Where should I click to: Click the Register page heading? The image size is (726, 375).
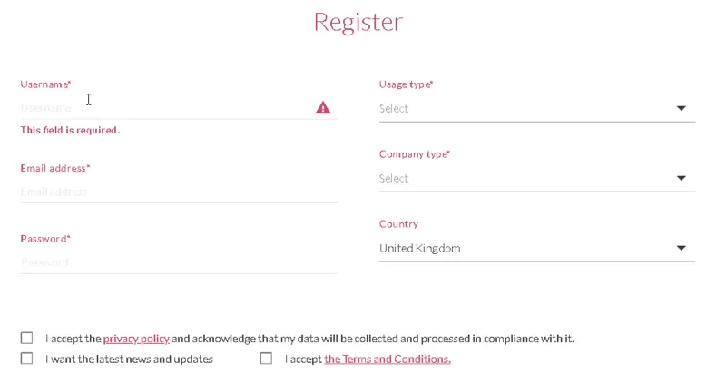click(358, 23)
